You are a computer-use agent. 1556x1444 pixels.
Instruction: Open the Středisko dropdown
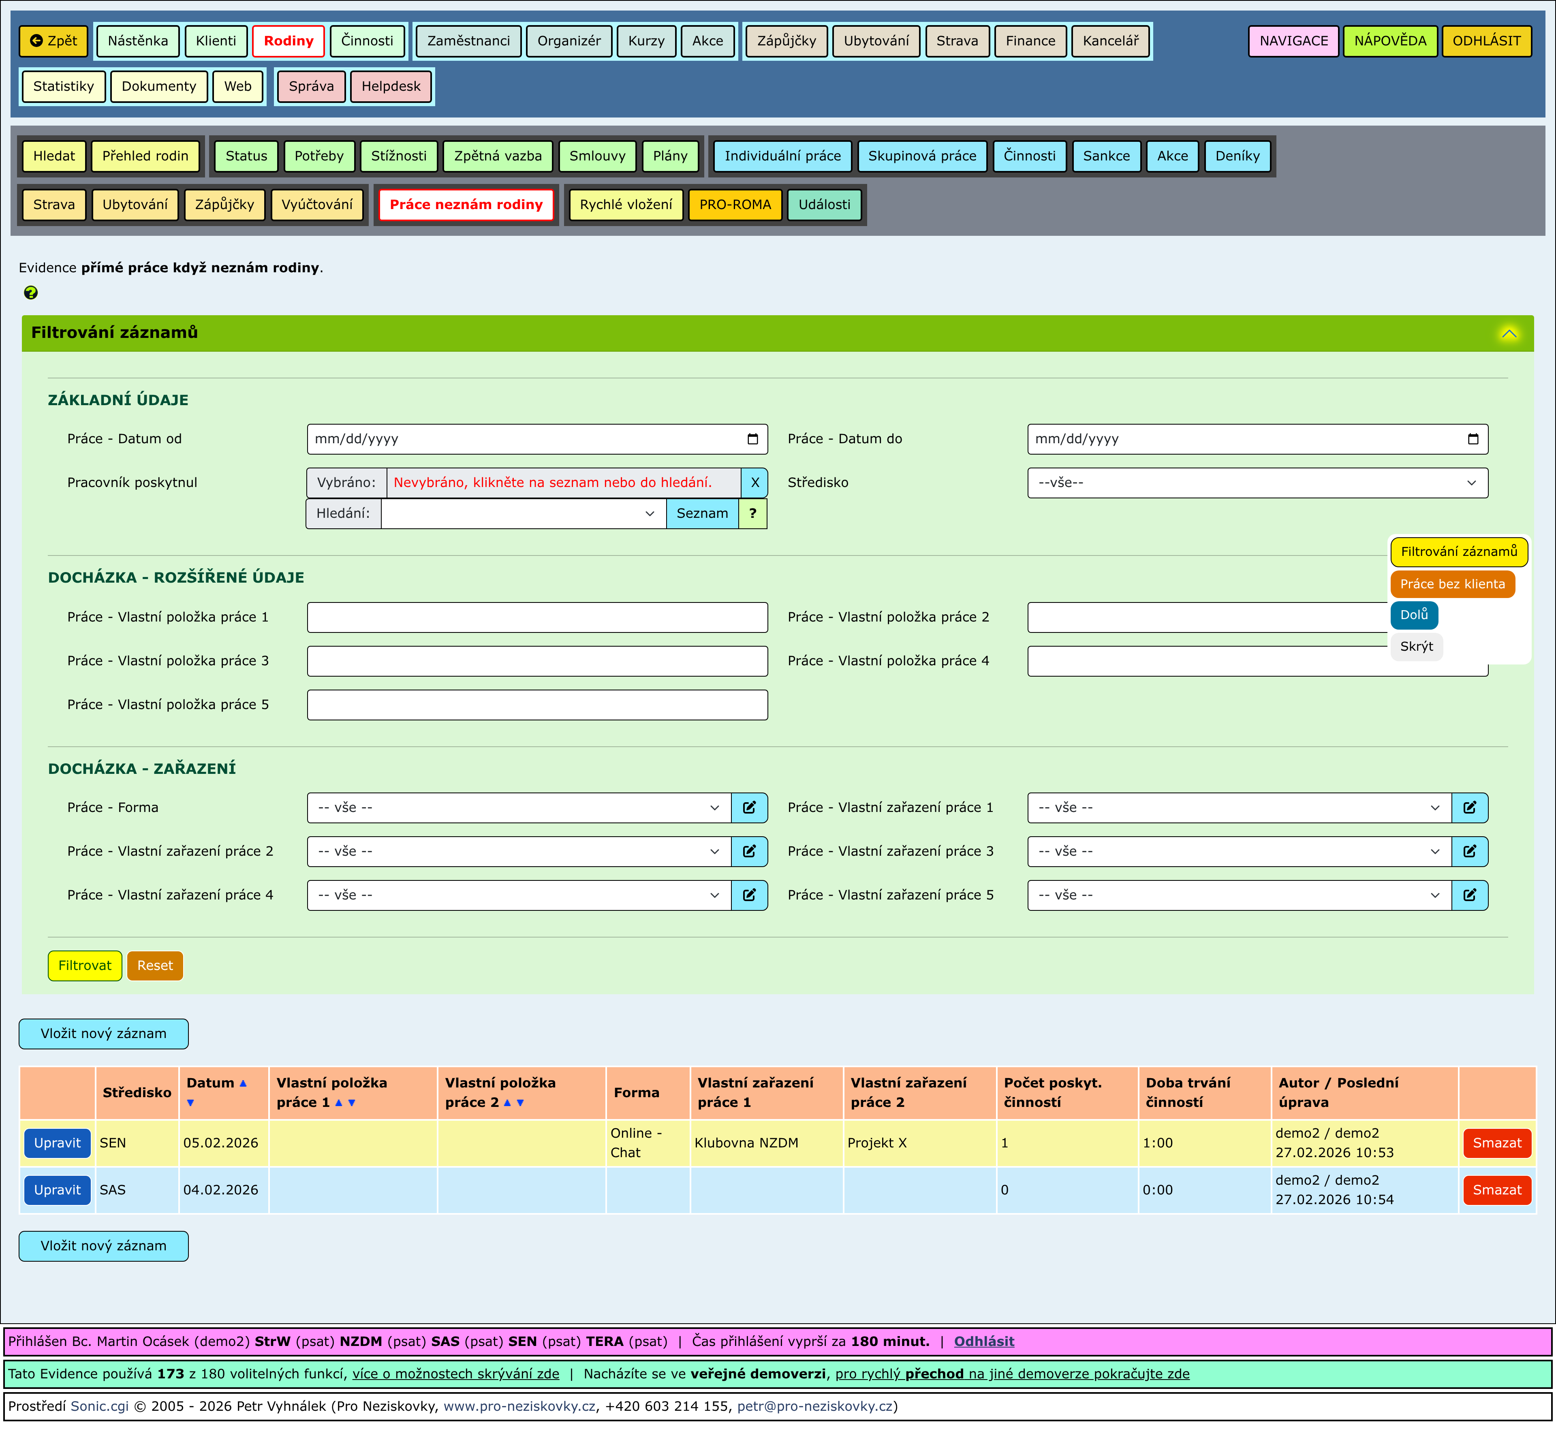[1257, 483]
